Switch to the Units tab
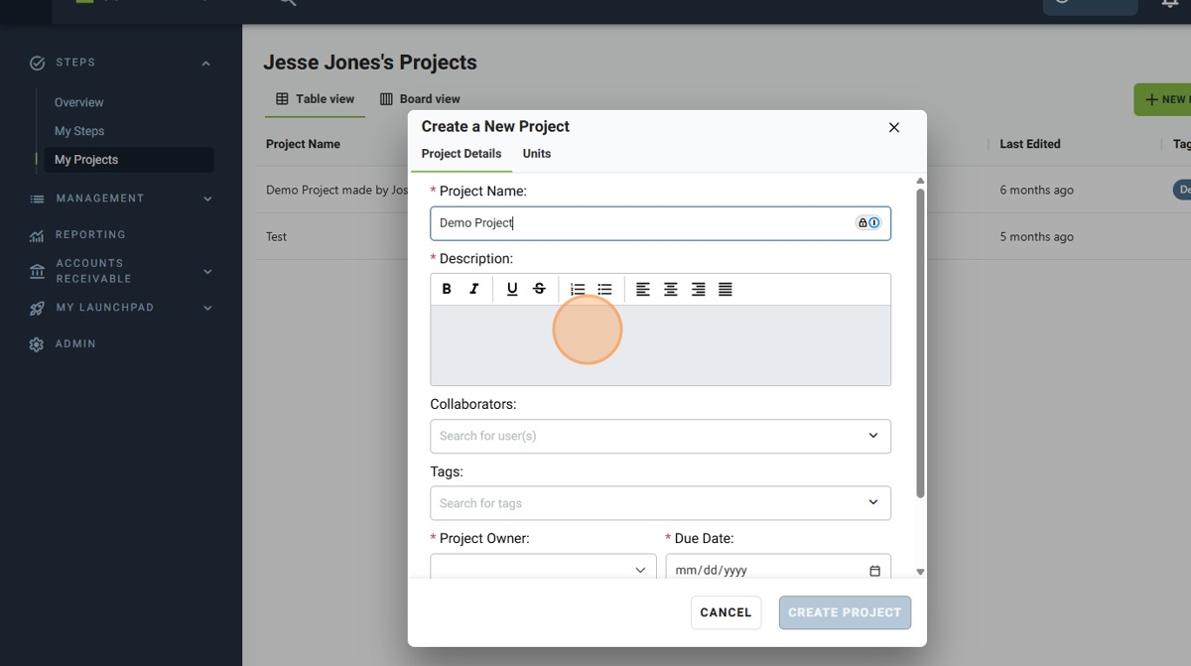 point(537,154)
